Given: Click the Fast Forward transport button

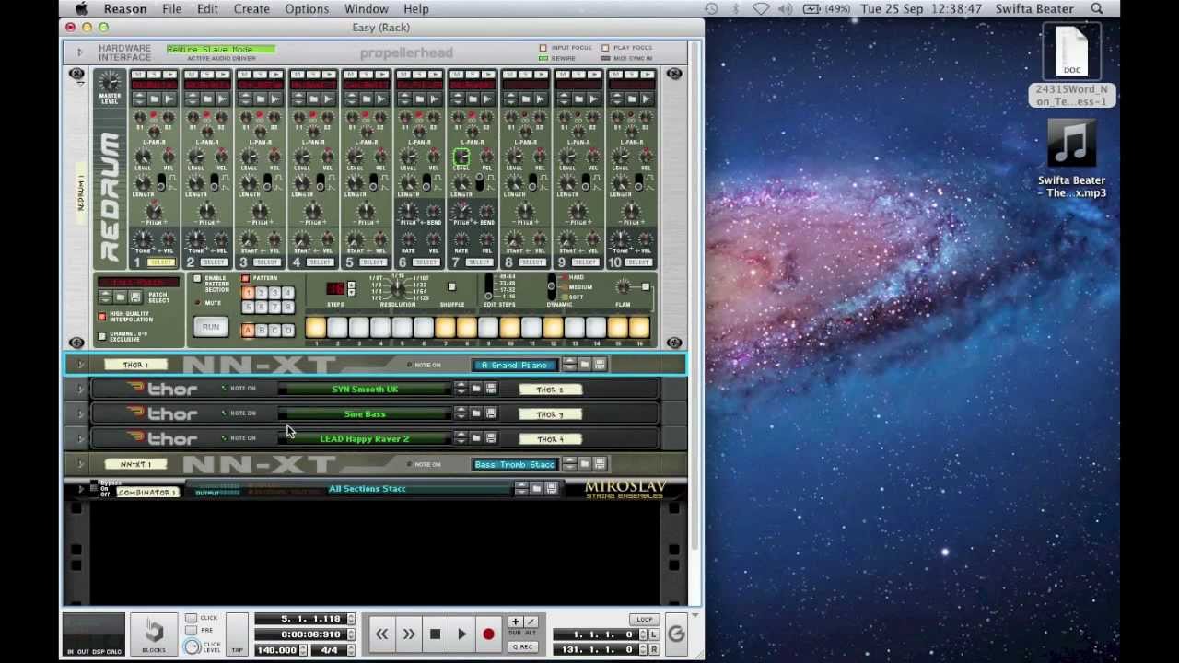Looking at the screenshot, I should [408, 634].
